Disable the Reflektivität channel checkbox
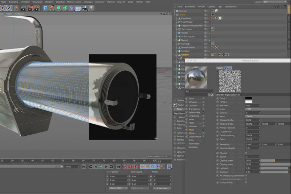291x194 pixels. point(204,113)
